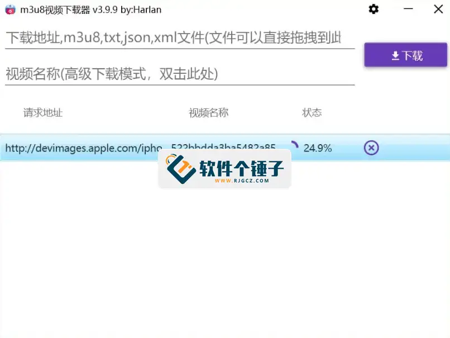Click the www.rjgcz.com watermark text

coord(241,180)
